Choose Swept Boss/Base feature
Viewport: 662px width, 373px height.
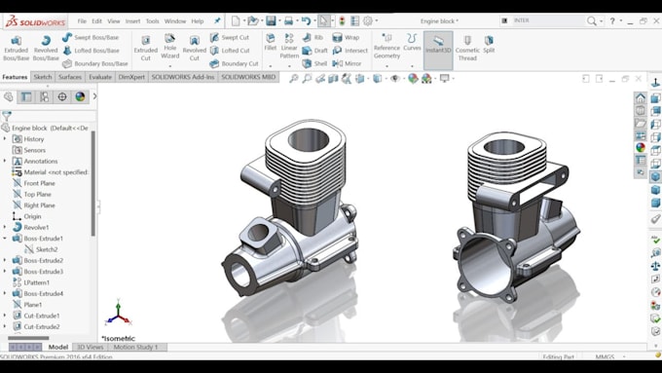click(91, 37)
